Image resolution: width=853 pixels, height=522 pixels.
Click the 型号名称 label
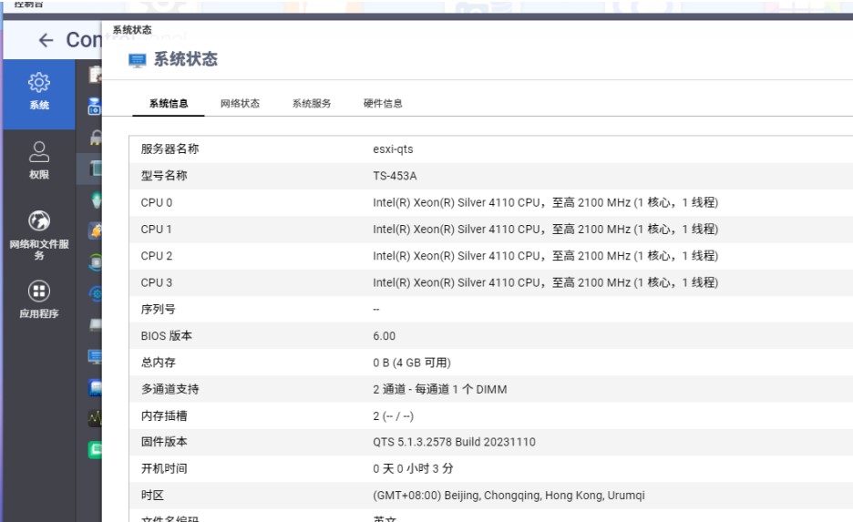(164, 176)
